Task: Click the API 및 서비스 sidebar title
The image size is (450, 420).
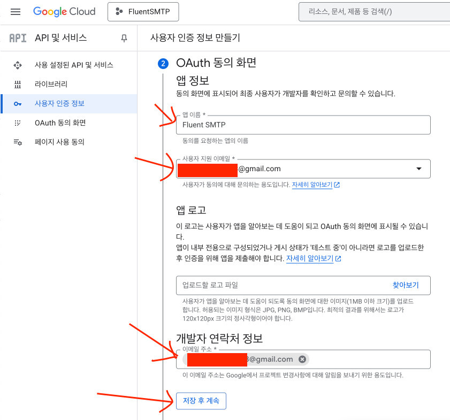Action: click(x=61, y=38)
